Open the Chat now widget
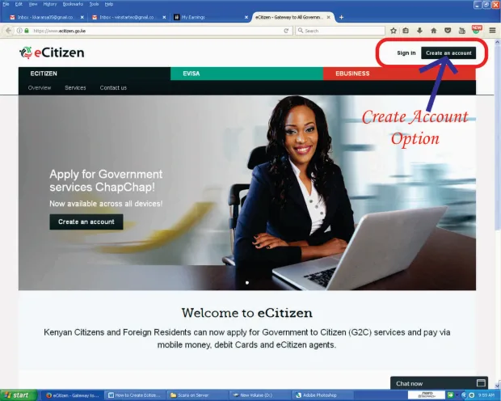This screenshot has width=501, height=401. pyautogui.click(x=439, y=383)
